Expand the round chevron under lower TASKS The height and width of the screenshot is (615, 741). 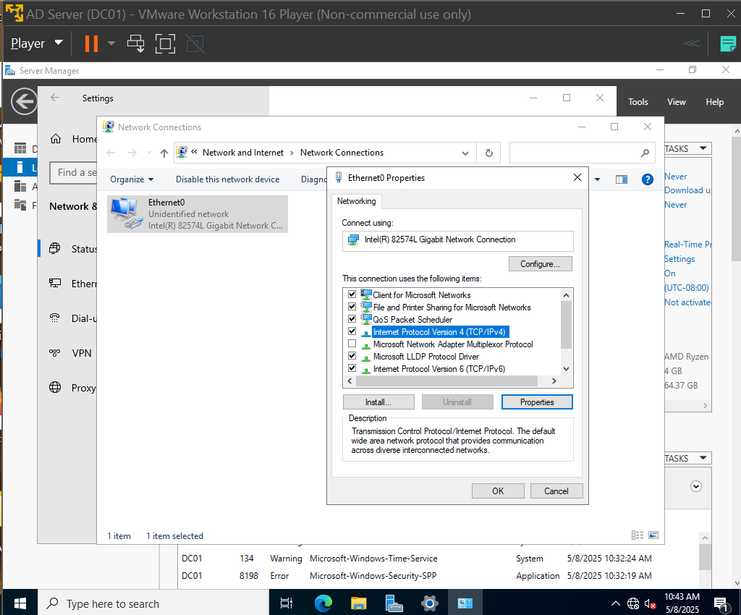click(696, 486)
